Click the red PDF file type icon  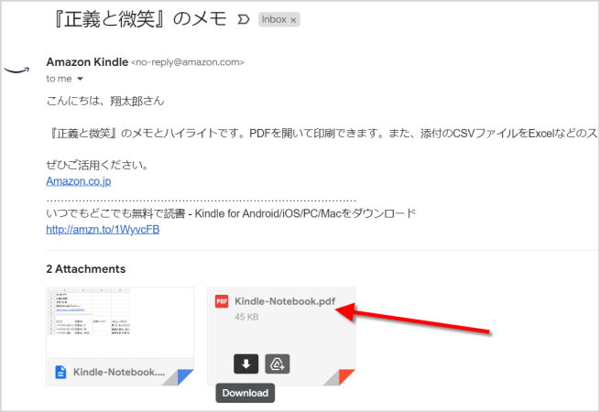pos(222,301)
